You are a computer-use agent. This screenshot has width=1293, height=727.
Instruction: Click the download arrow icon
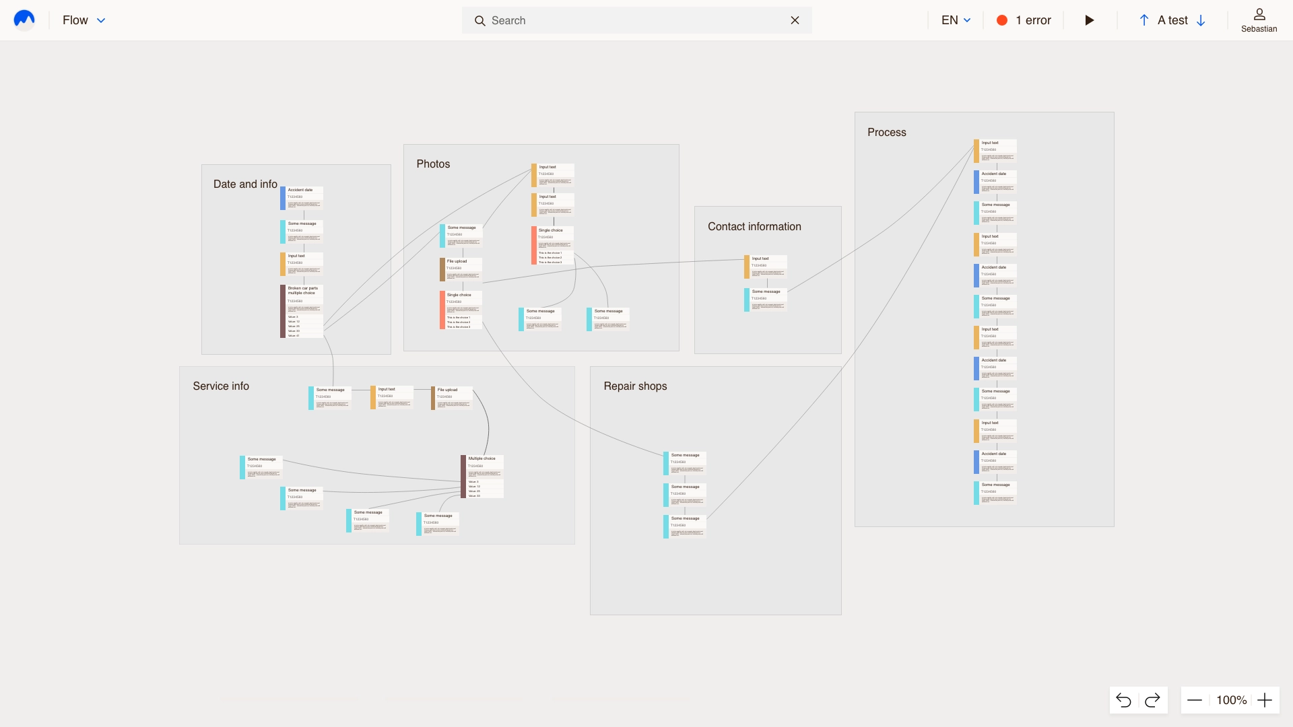coord(1201,20)
